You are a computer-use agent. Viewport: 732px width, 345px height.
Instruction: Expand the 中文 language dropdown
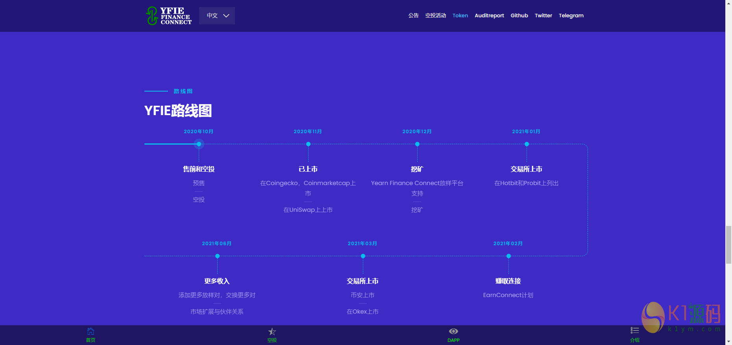click(217, 16)
